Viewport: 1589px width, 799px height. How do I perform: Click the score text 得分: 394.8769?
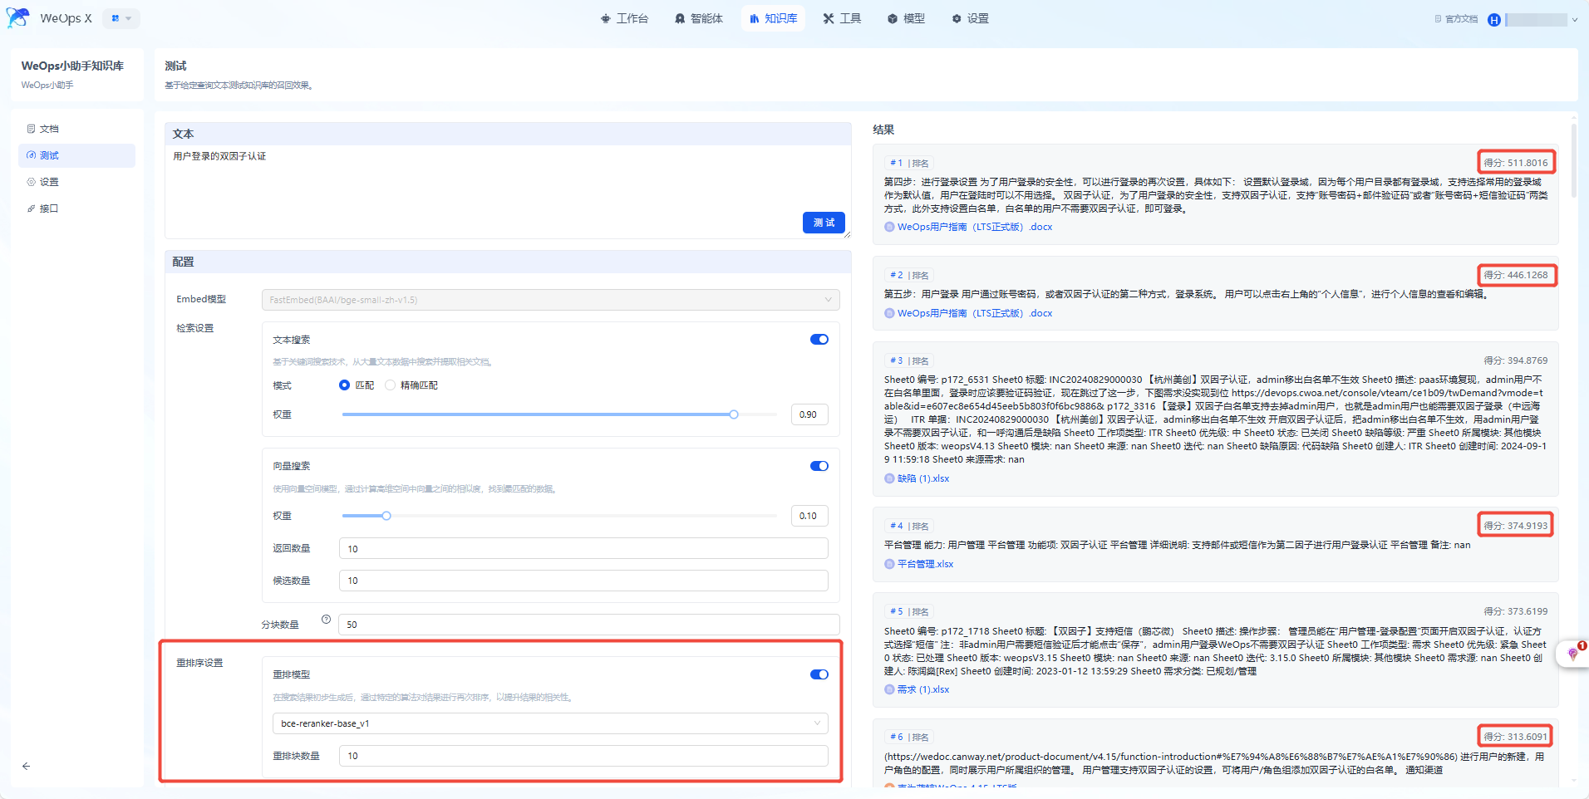pos(1516,360)
